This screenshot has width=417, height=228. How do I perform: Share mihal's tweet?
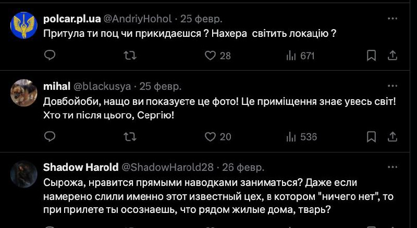[x=394, y=137]
